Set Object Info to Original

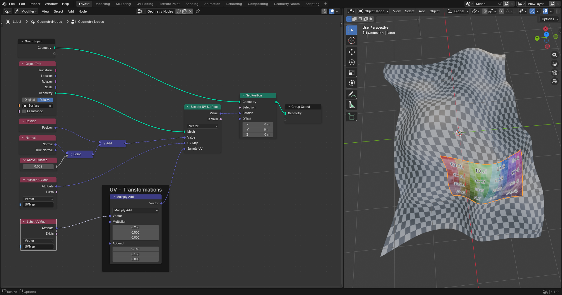point(30,100)
